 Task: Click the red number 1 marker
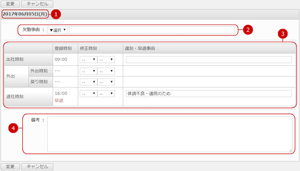[56, 14]
